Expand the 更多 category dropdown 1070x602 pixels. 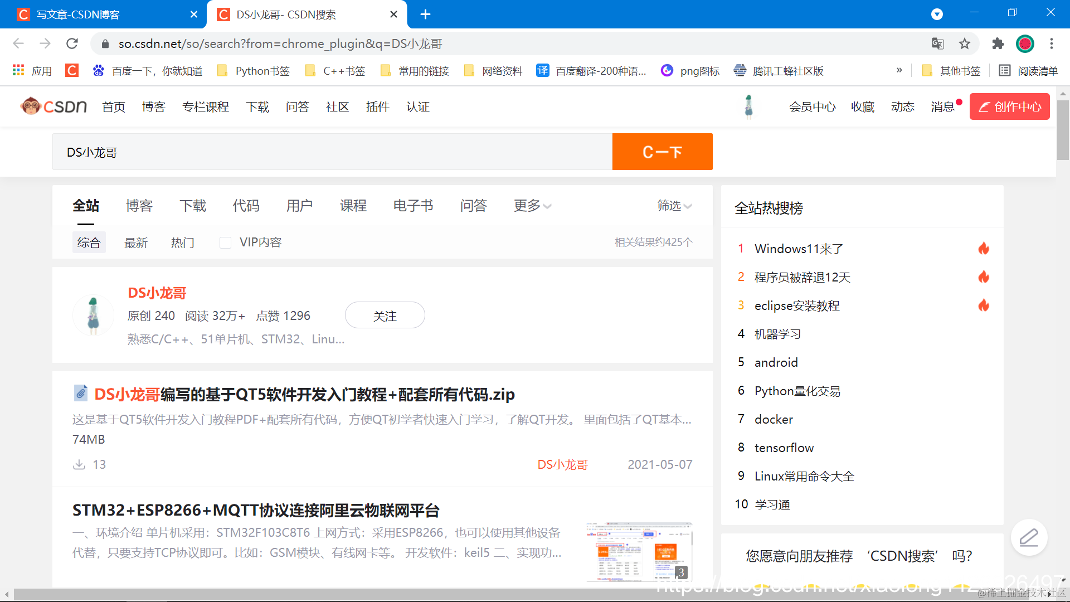(x=532, y=206)
